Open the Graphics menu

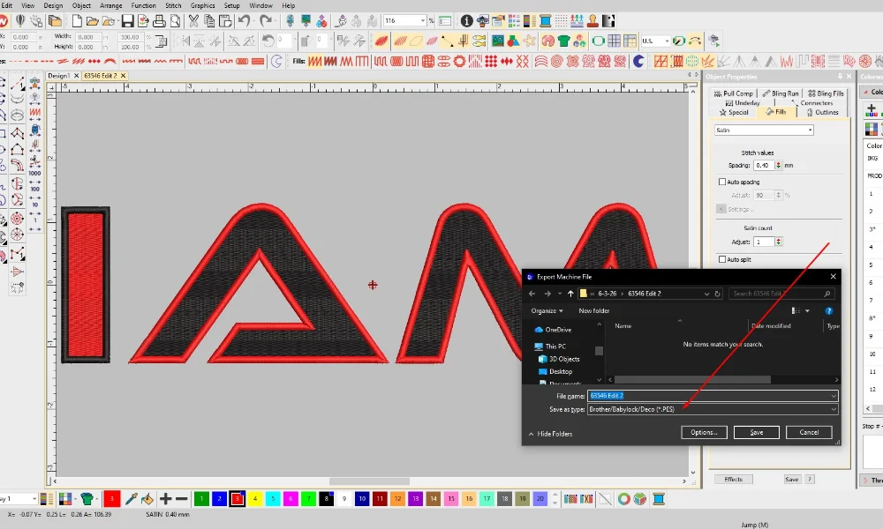click(x=202, y=5)
